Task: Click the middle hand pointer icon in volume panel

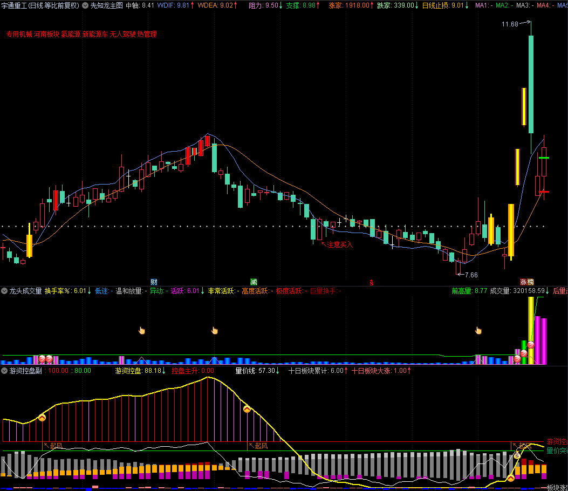Action: pos(215,330)
